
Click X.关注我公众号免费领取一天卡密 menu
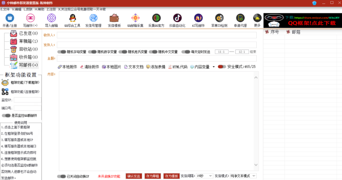[x=82, y=9]
